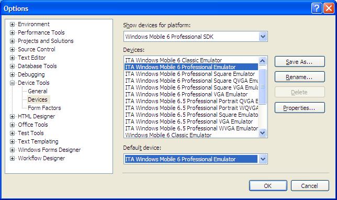Expand the Windows Forms Designer node
Screen dimensions: 337x200
(12, 150)
